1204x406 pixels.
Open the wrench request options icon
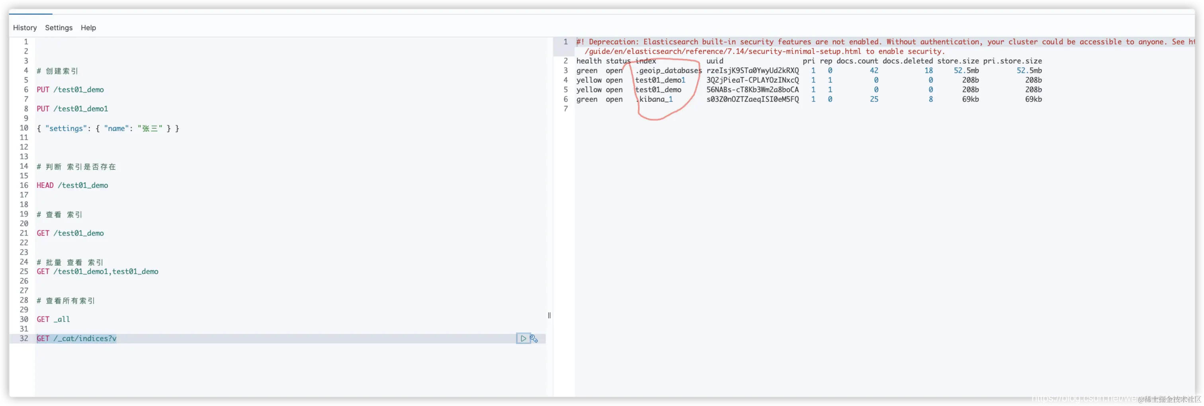(534, 338)
